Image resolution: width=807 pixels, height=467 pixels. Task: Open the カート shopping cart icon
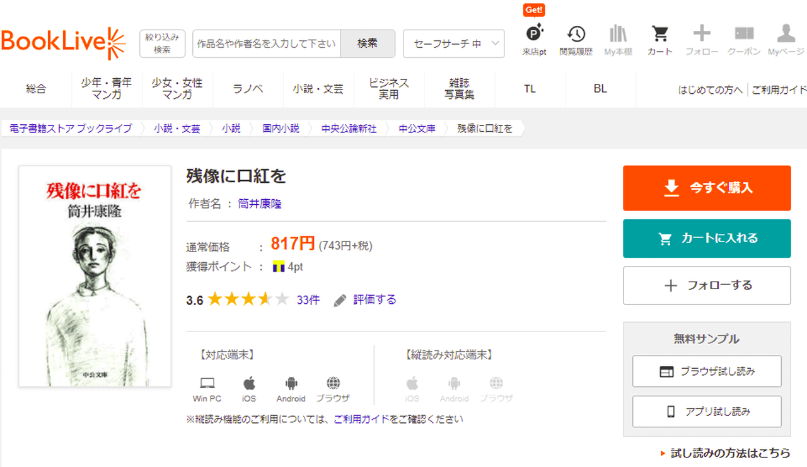pos(659,40)
